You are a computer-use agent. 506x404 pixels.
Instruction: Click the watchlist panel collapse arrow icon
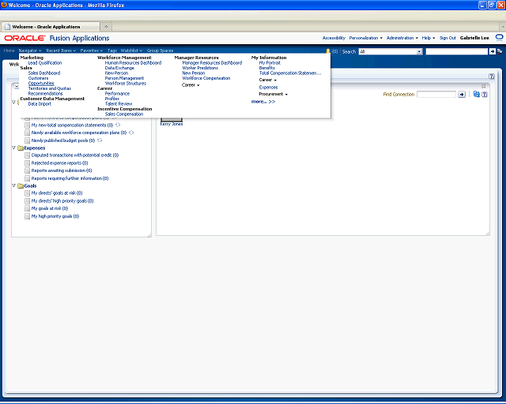17,86
